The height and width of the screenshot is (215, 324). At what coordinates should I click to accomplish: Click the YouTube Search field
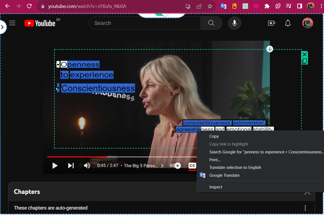145,23
